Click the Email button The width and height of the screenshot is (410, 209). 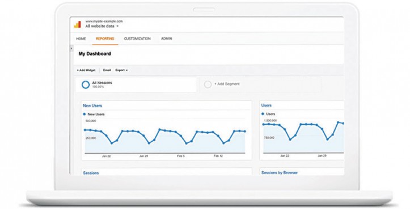pos(107,70)
